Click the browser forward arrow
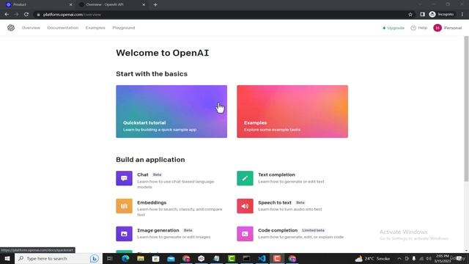 [x=16, y=15]
